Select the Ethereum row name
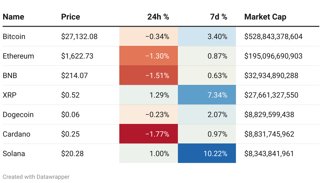 [x=18, y=56]
